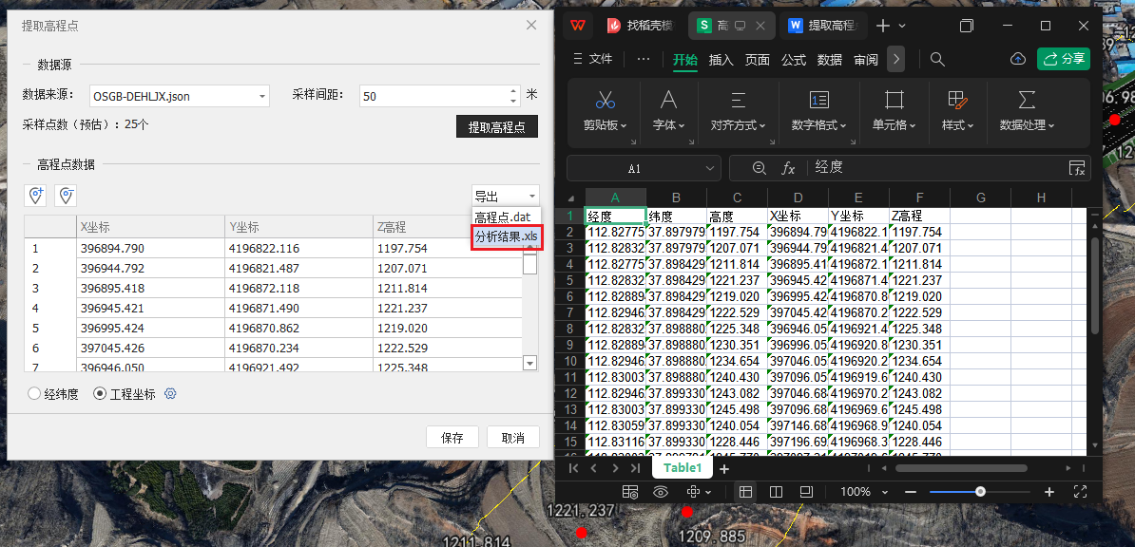Click the 提取高程点 button
The height and width of the screenshot is (547, 1135).
pyautogui.click(x=496, y=126)
